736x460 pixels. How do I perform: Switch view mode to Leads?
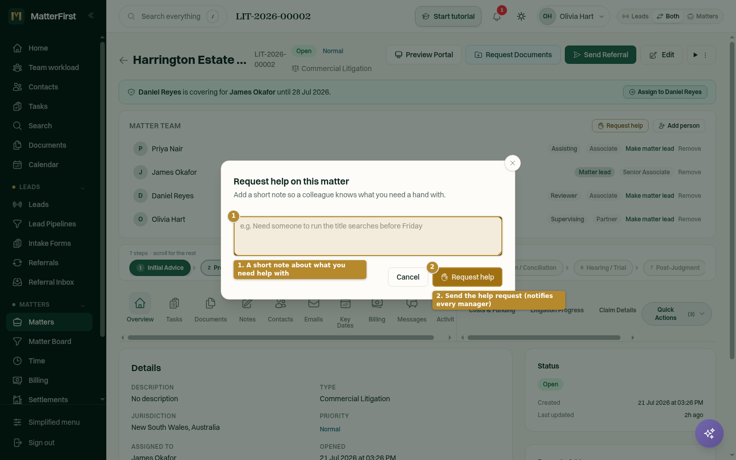[635, 16]
